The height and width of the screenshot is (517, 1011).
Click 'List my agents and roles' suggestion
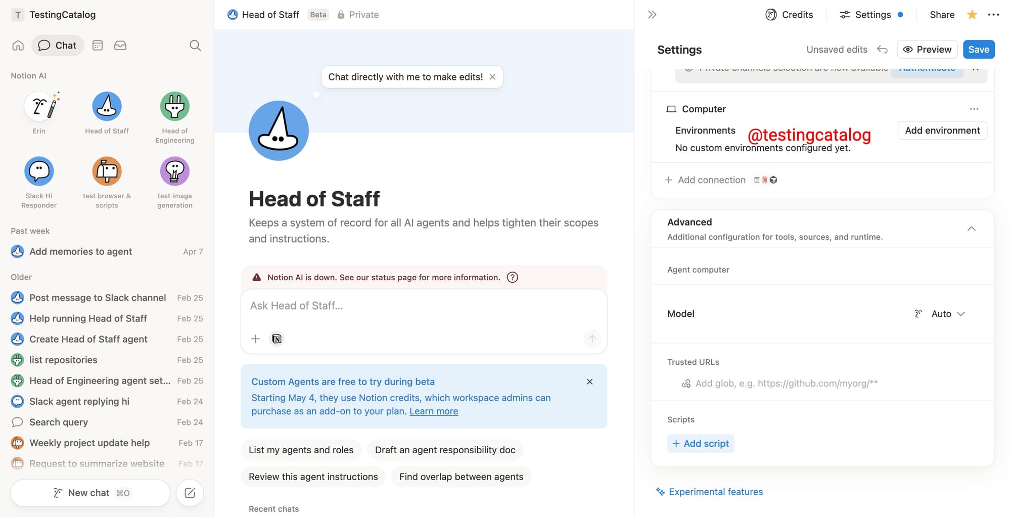click(x=301, y=450)
